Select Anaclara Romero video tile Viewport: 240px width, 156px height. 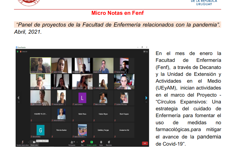point(61,98)
